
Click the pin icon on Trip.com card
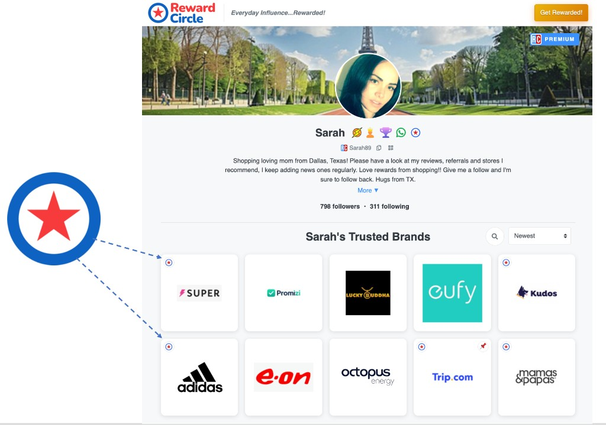point(483,346)
